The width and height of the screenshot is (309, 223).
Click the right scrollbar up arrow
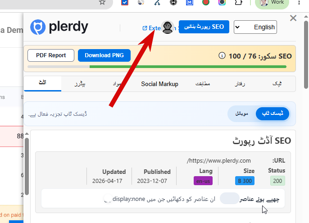(306, 17)
